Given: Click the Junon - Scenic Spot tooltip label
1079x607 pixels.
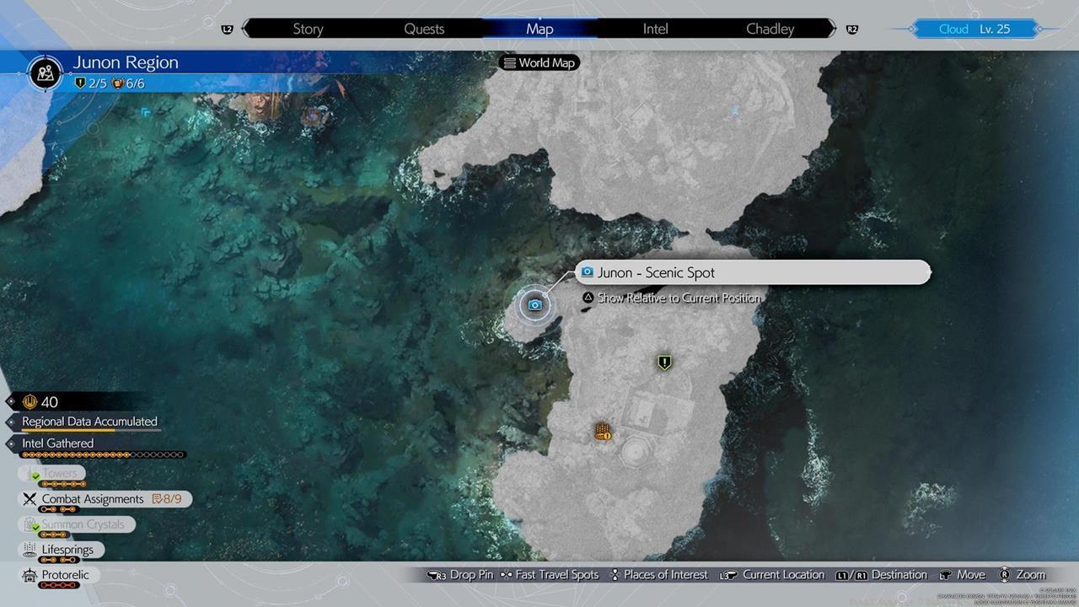Looking at the screenshot, I should click(x=656, y=272).
